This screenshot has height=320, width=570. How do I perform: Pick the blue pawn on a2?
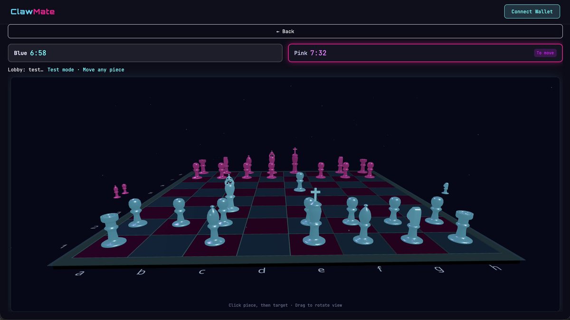point(137,213)
